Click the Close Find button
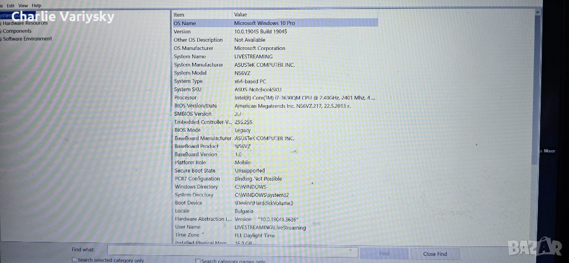569x263 pixels. (435, 254)
